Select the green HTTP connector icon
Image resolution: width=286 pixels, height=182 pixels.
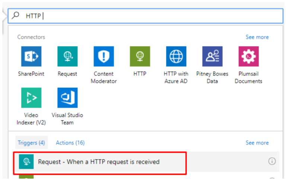[x=140, y=56]
